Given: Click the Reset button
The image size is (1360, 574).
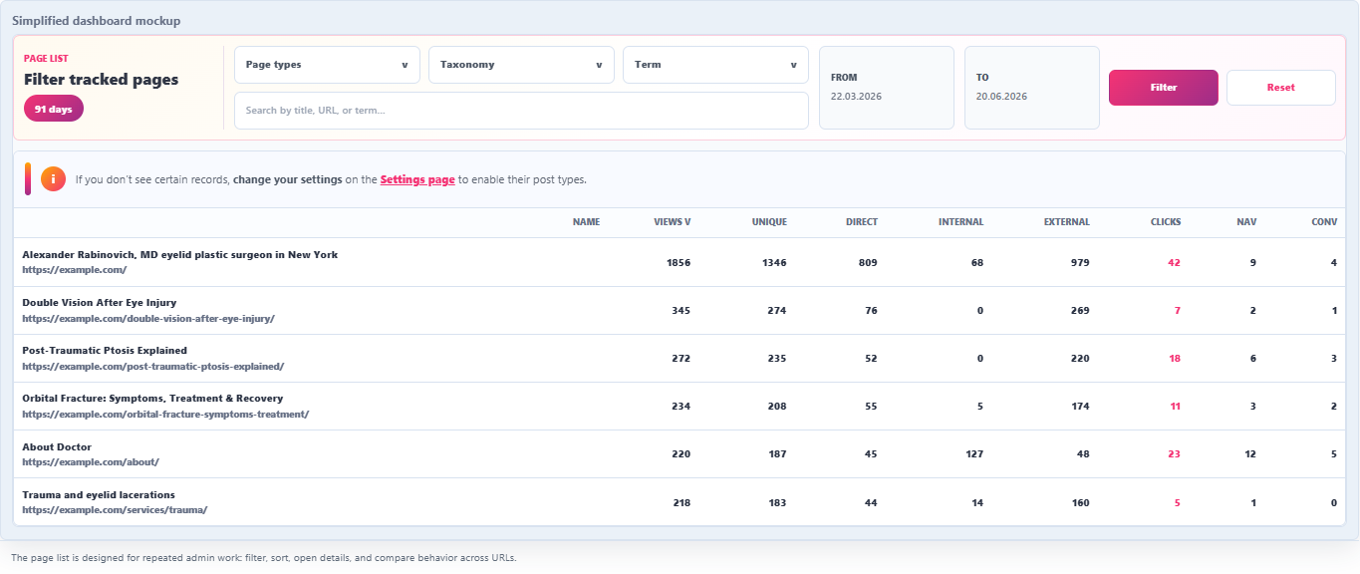Looking at the screenshot, I should [1281, 88].
